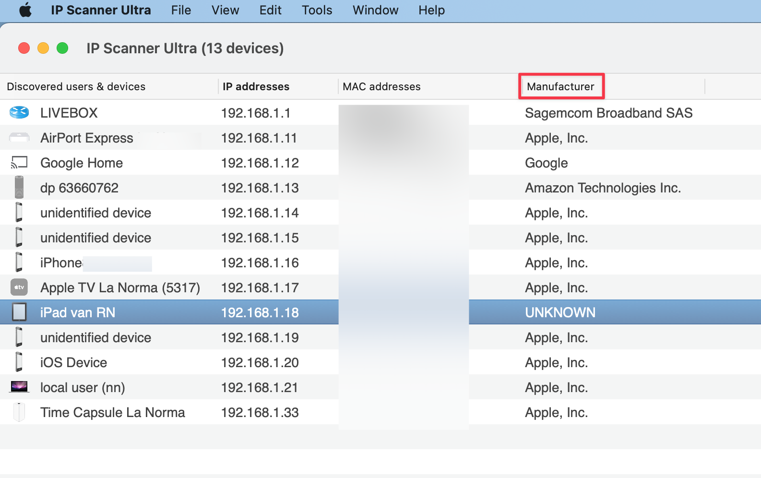Click IP address 192.168.1.33
The image size is (761, 478).
pos(260,412)
